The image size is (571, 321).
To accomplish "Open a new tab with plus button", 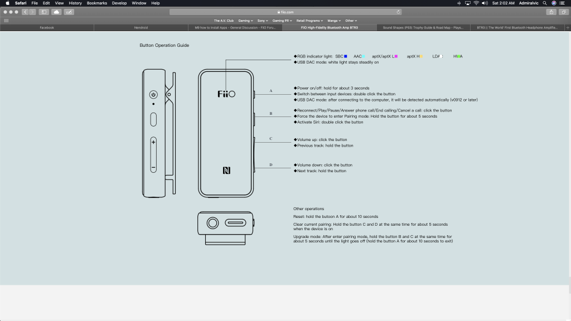I will click(568, 28).
